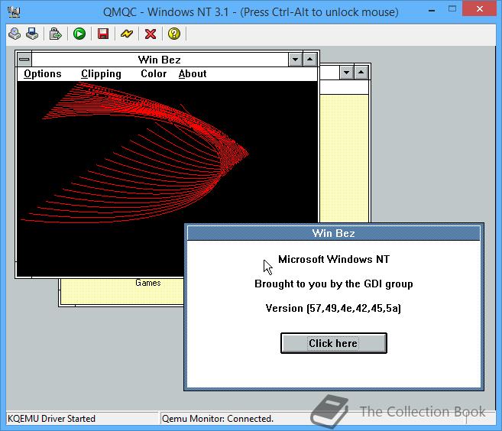Open help with yellow question mark icon
Viewport: 502px width, 431px height.
point(174,34)
